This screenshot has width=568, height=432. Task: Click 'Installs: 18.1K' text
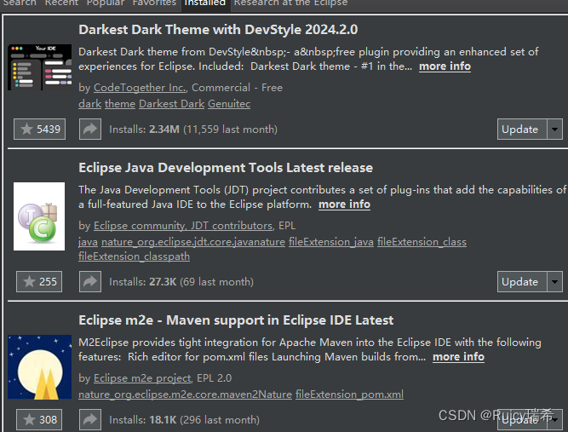pyautogui.click(x=143, y=420)
